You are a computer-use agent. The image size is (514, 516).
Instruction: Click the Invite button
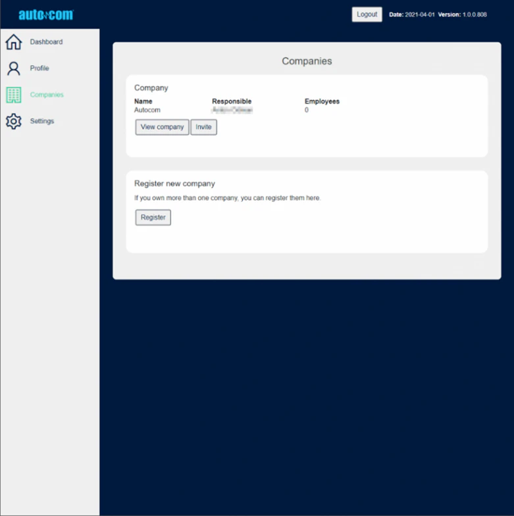(204, 127)
